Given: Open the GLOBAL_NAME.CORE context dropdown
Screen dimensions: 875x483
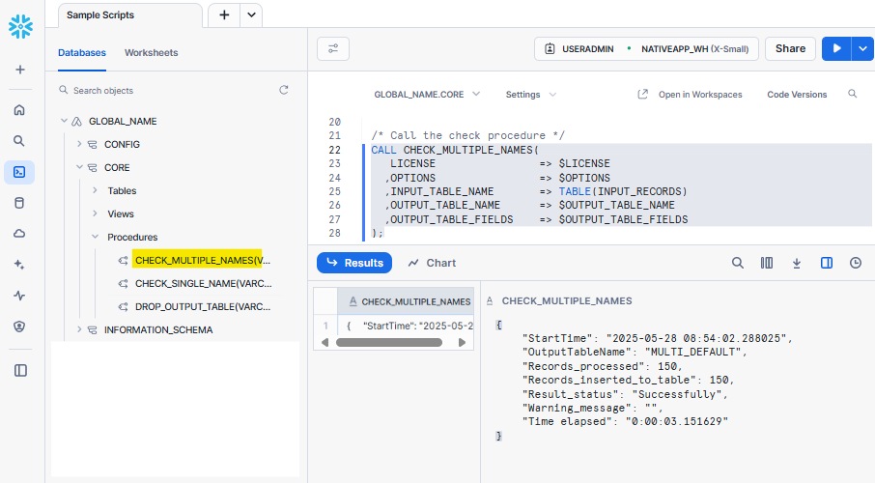Looking at the screenshot, I should 426,95.
